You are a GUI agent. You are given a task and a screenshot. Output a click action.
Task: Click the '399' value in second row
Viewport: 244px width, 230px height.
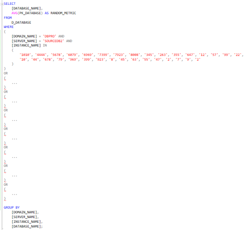click(87, 59)
